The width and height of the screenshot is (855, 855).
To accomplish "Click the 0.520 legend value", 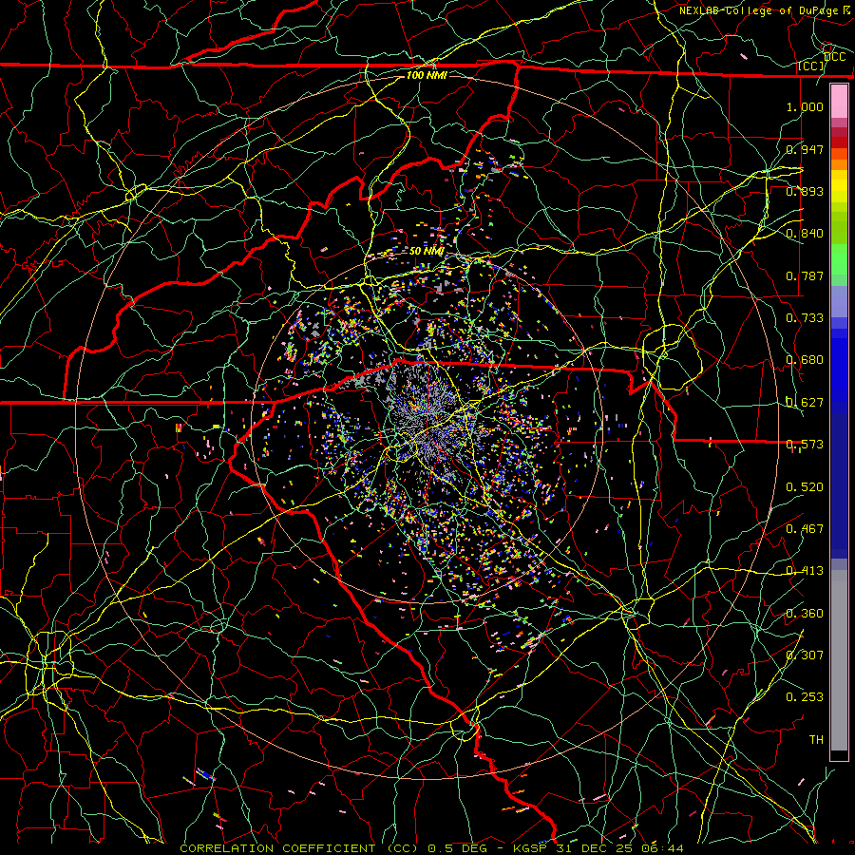I will [x=805, y=487].
